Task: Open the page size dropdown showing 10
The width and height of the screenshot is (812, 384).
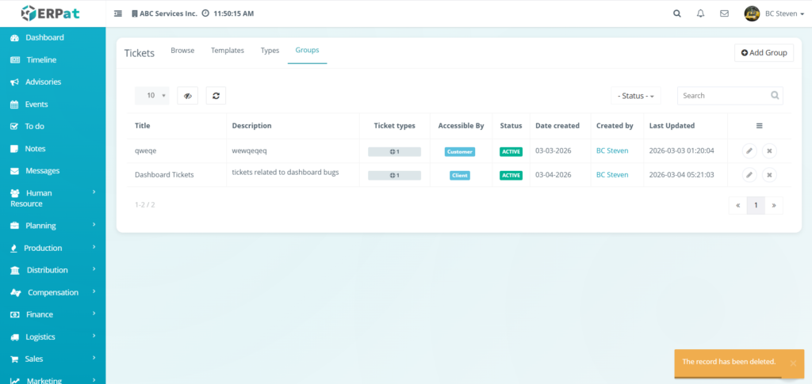Action: pos(152,96)
